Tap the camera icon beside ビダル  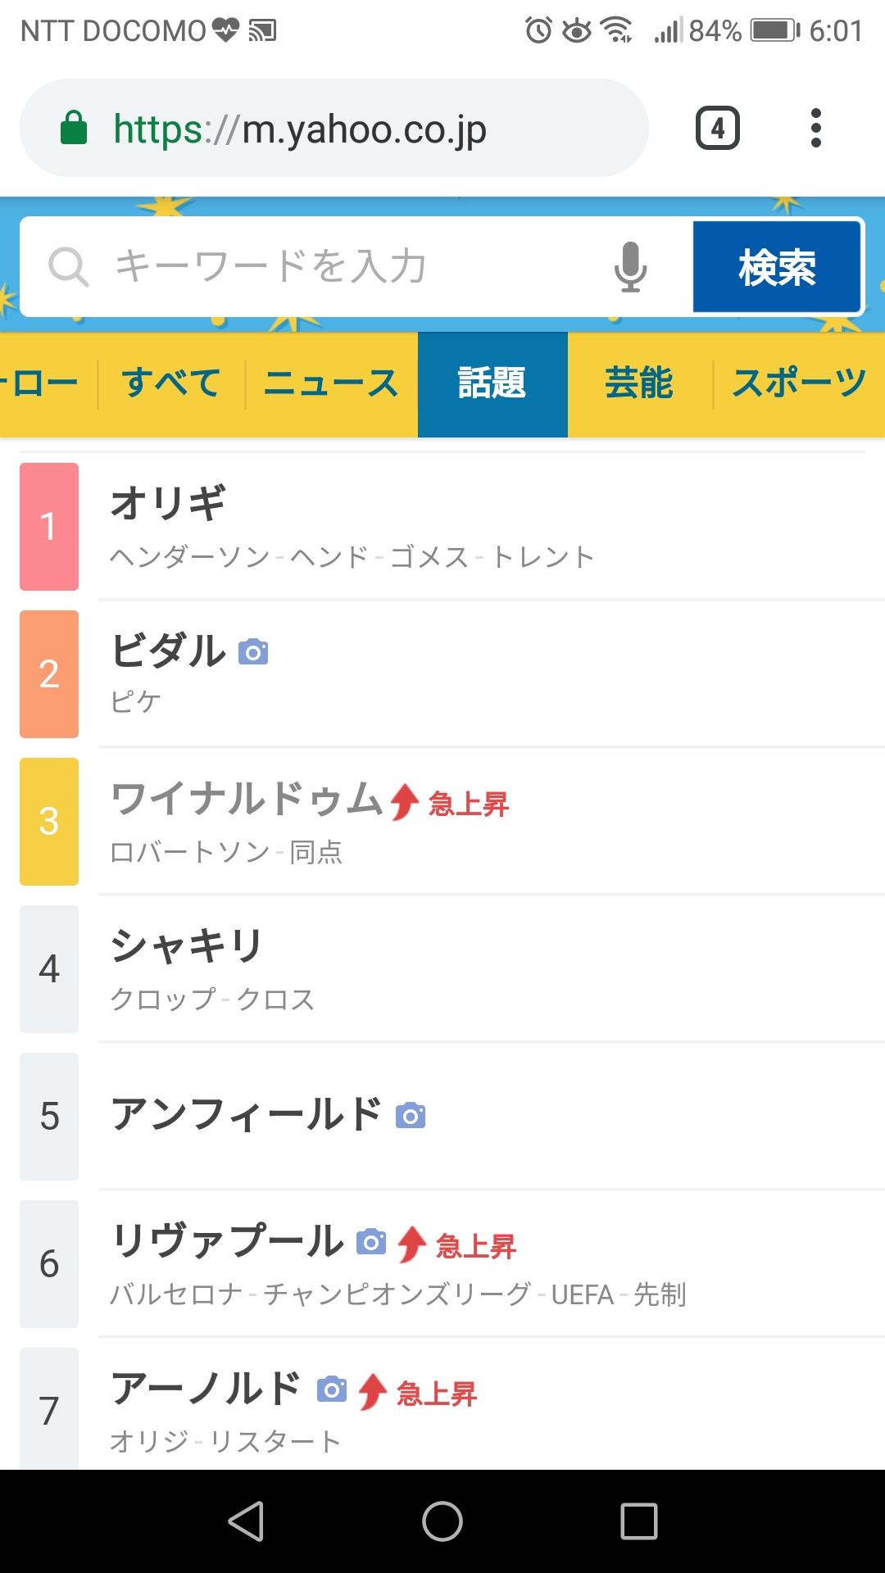[253, 652]
